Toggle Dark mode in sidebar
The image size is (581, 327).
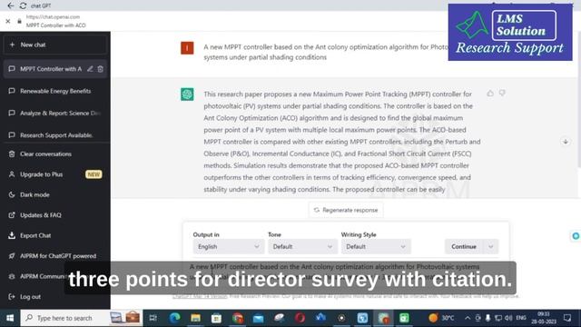coord(34,194)
